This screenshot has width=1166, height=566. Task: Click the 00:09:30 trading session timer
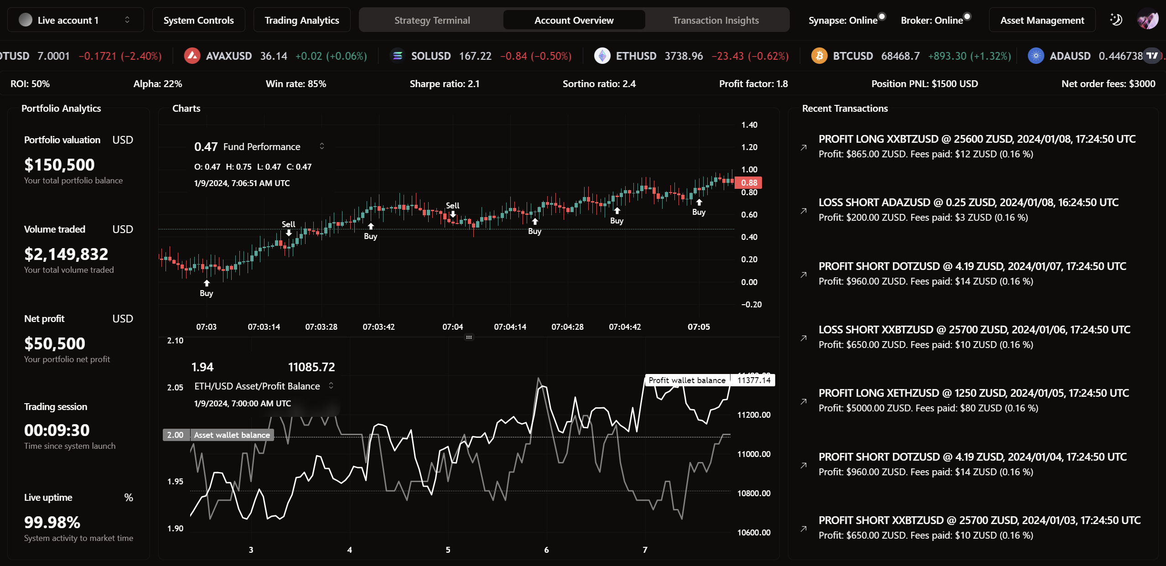(57, 430)
